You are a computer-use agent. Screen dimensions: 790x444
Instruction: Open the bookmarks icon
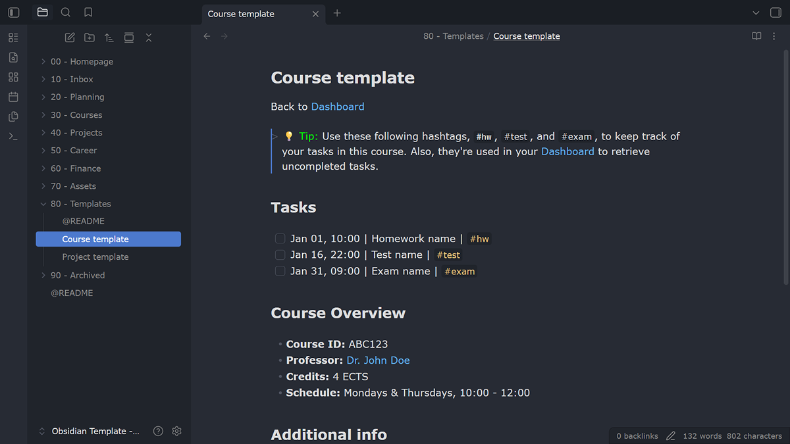coord(88,12)
